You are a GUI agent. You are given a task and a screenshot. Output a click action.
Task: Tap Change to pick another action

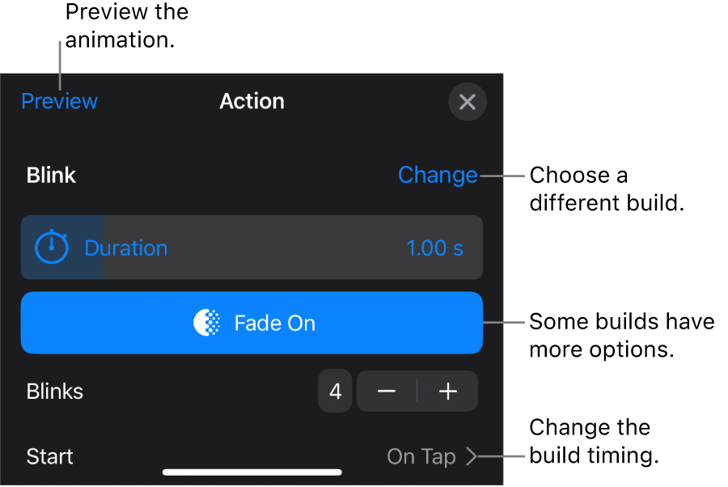pyautogui.click(x=438, y=175)
